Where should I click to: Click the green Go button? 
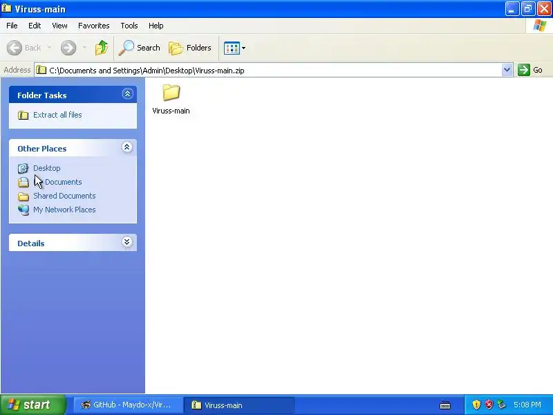[x=530, y=70]
